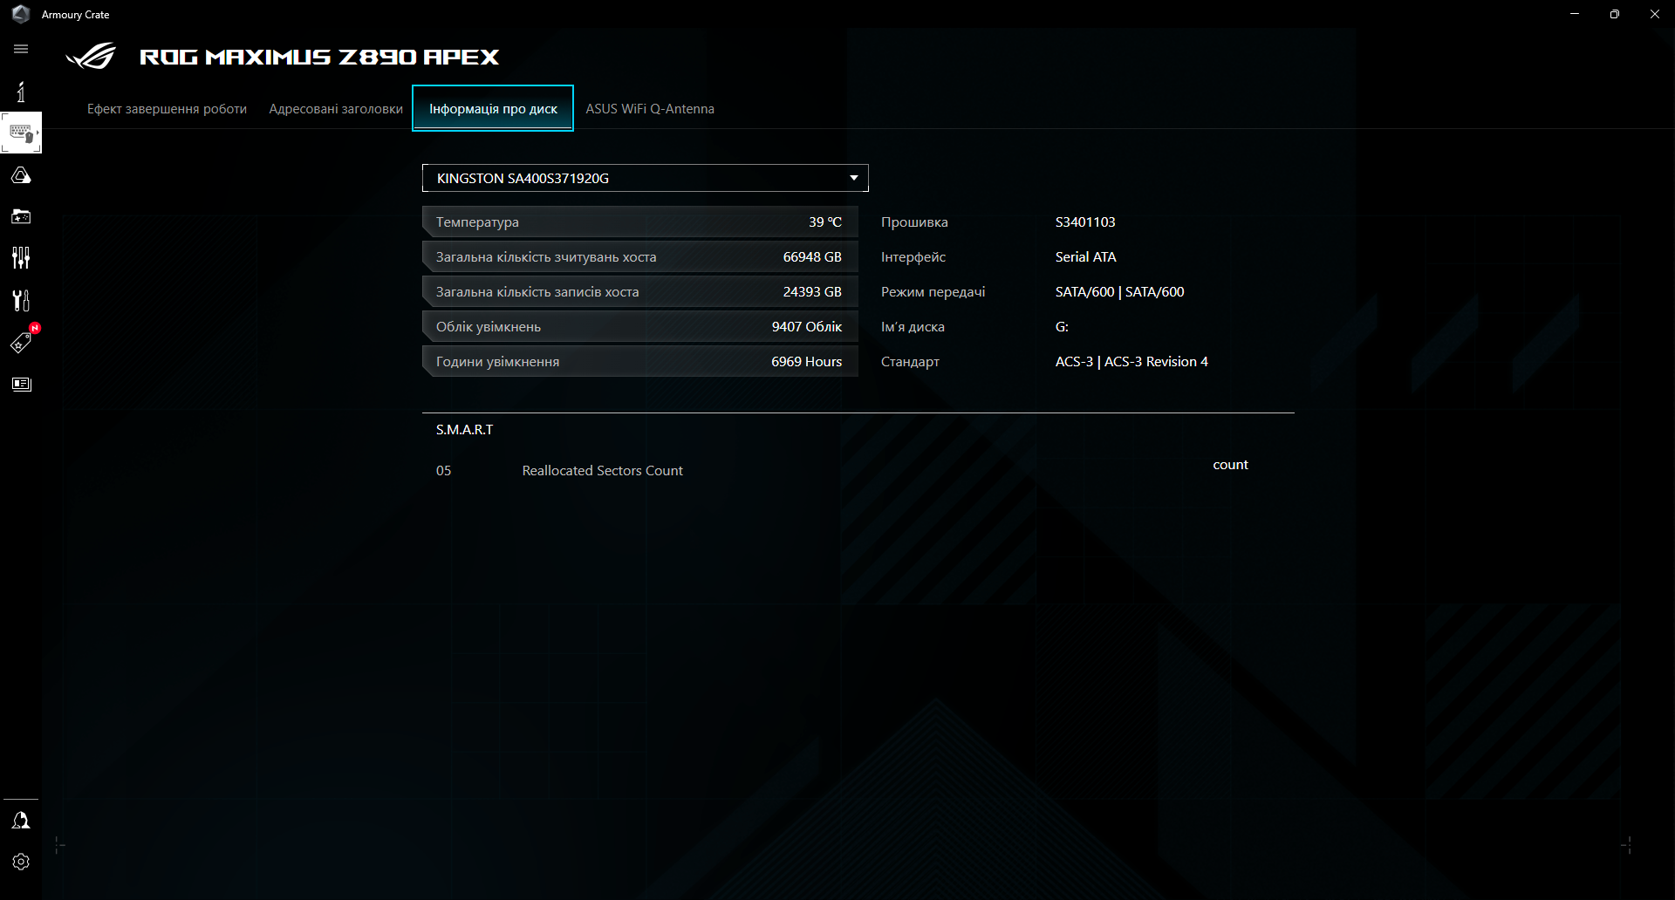Open the ASUS WiFi Q-Antenna tab
Viewport: 1675px width, 900px height.
coord(650,109)
